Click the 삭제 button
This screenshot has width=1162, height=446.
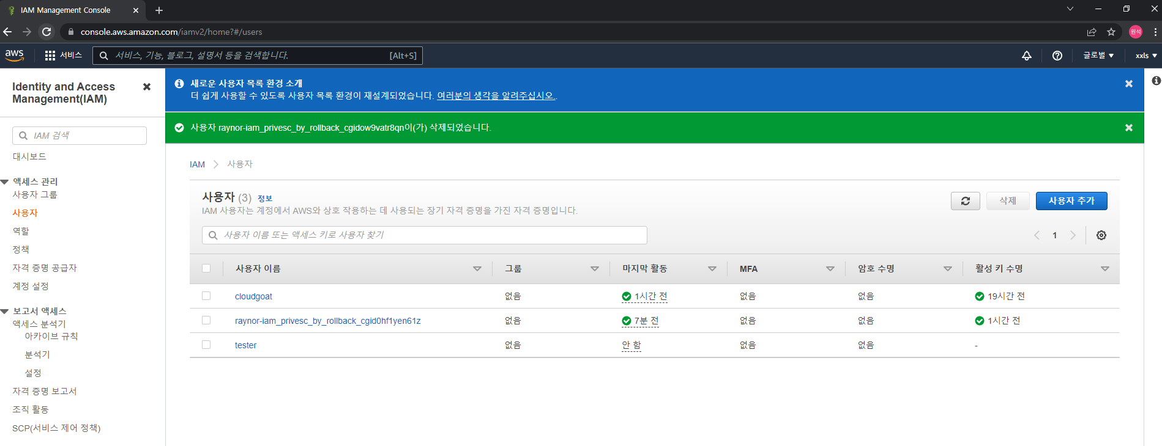(1008, 201)
